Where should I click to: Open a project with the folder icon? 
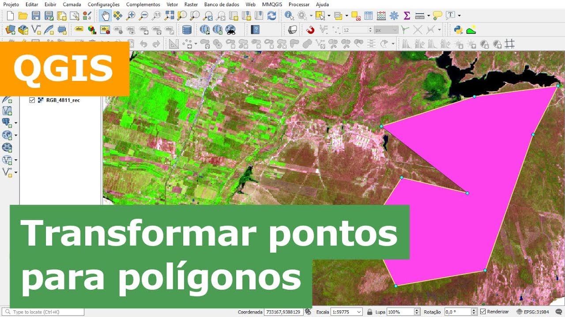coord(23,16)
